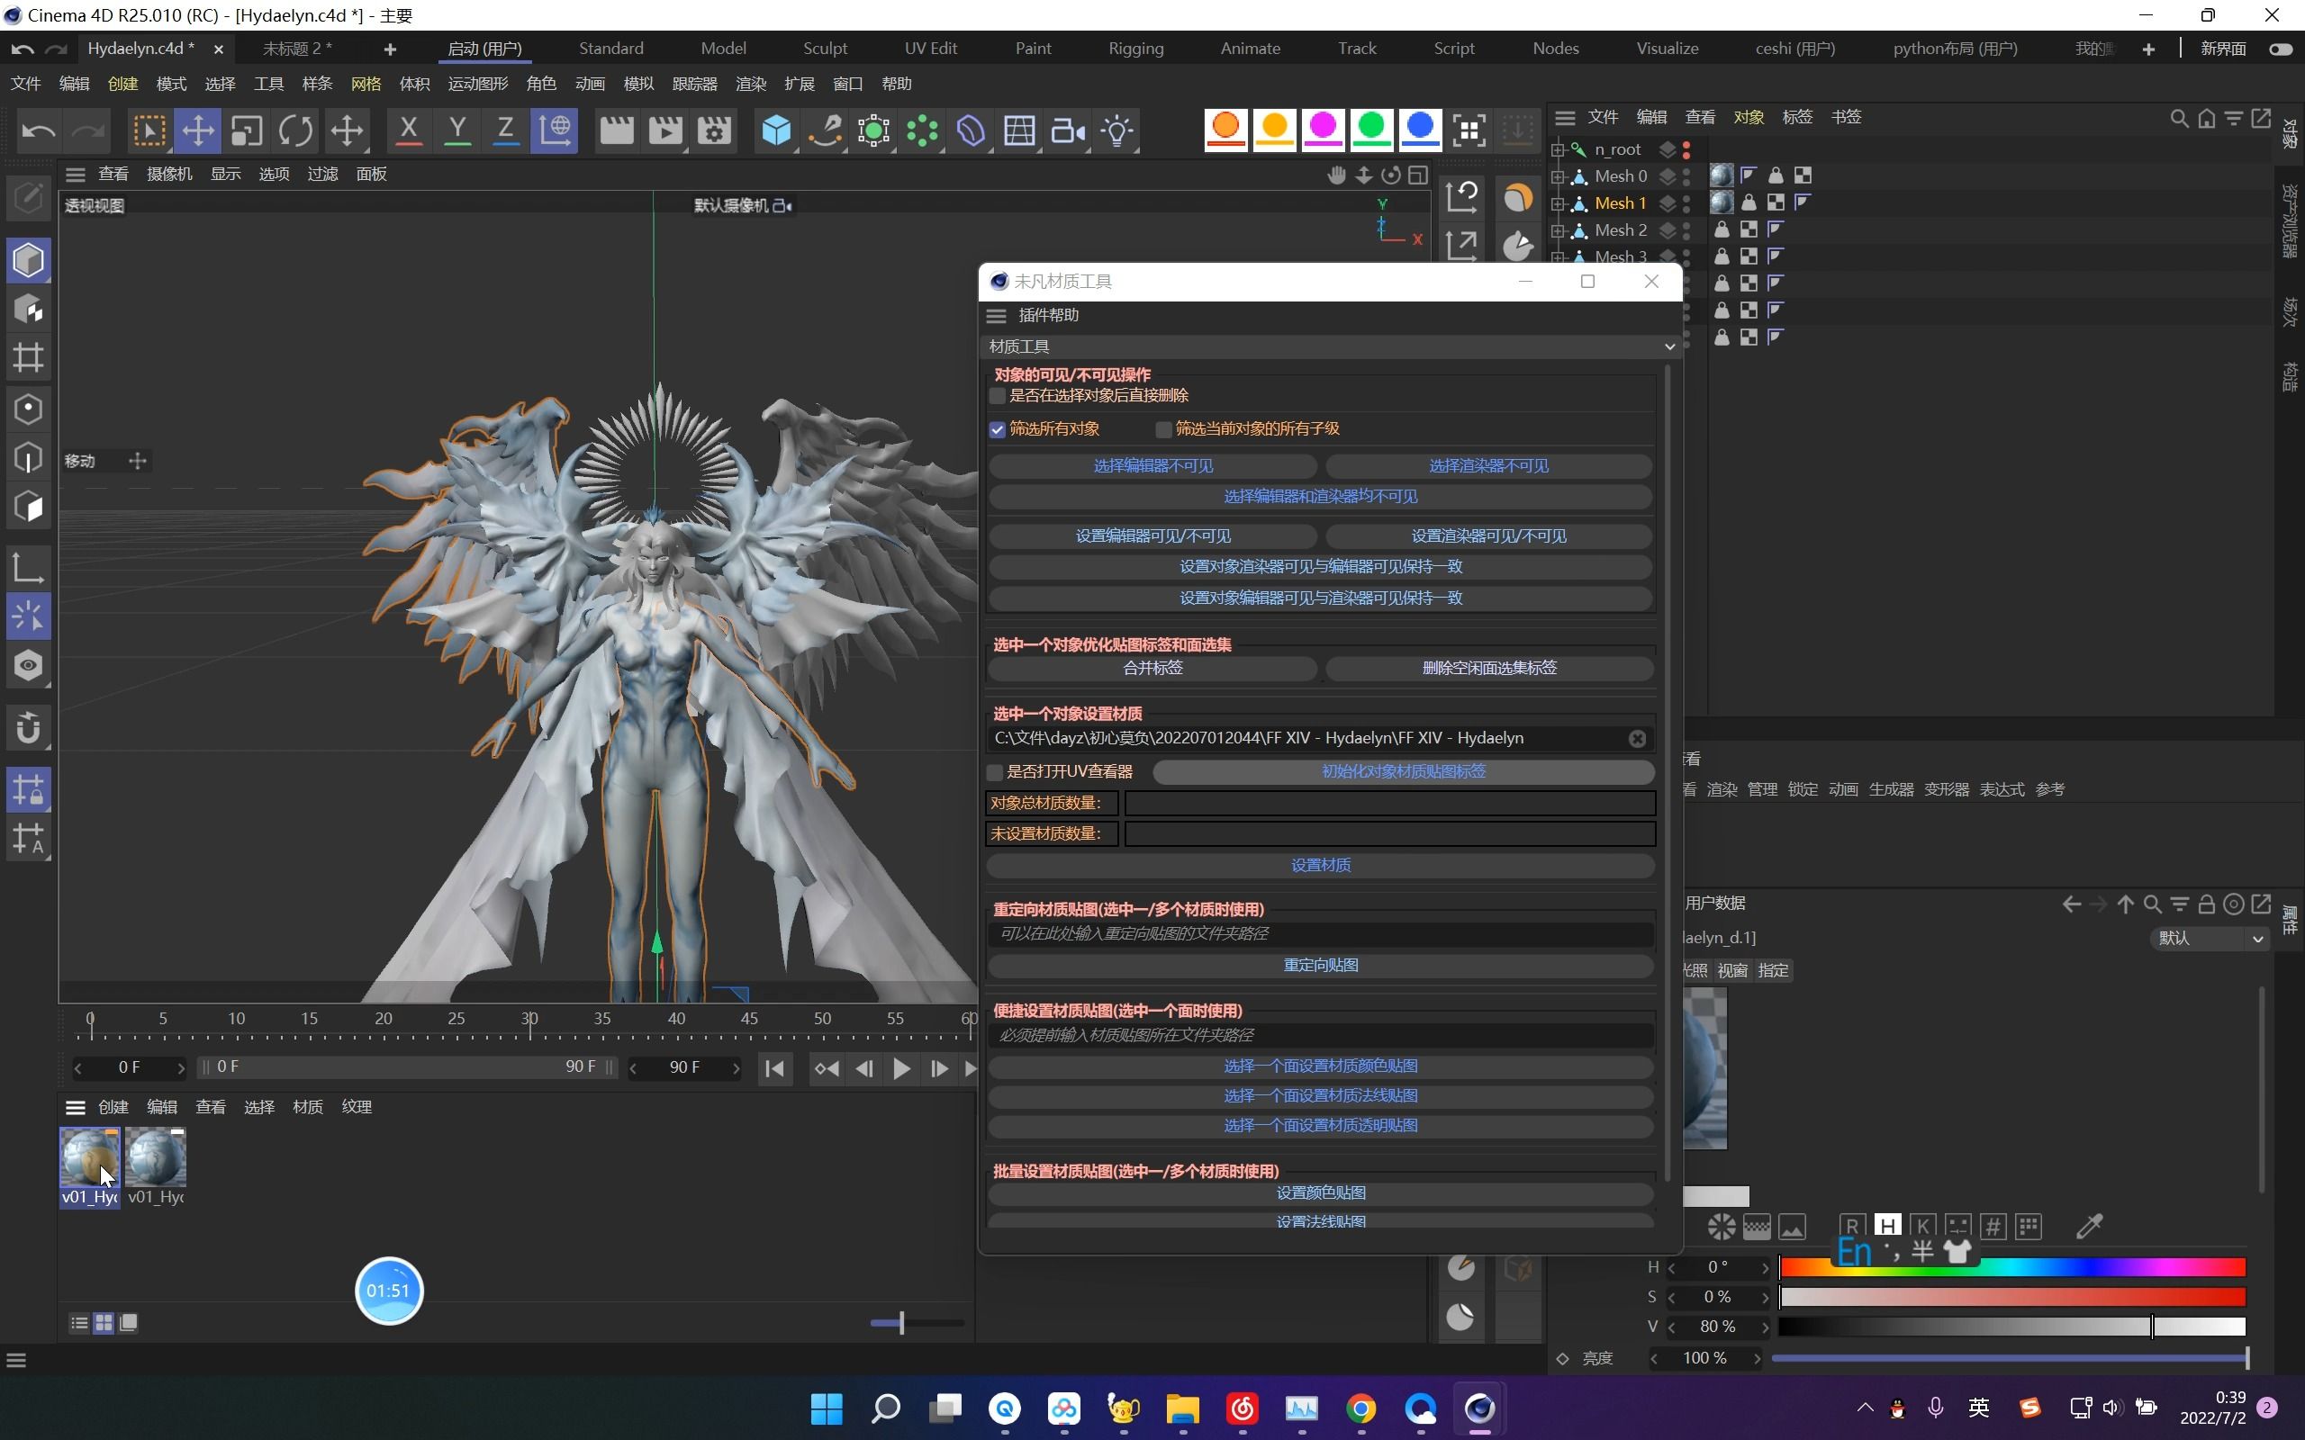Select Model mode cube icon in left palette
The height and width of the screenshot is (1440, 2305).
click(29, 260)
